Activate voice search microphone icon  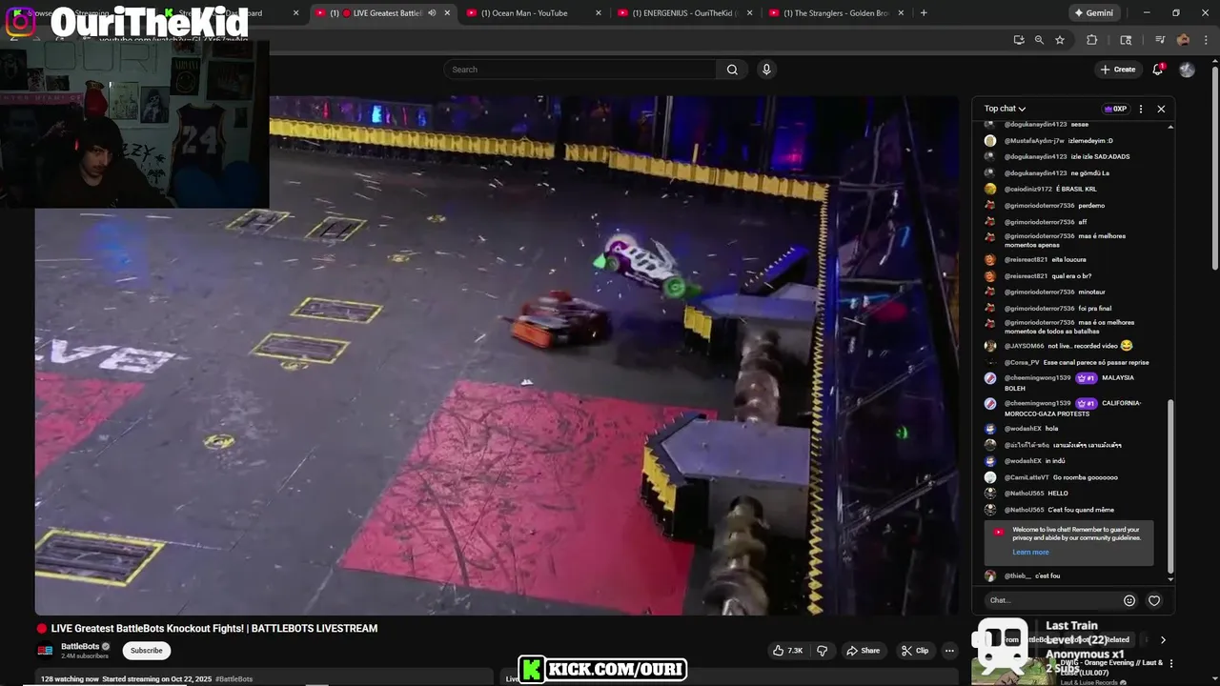coord(766,70)
